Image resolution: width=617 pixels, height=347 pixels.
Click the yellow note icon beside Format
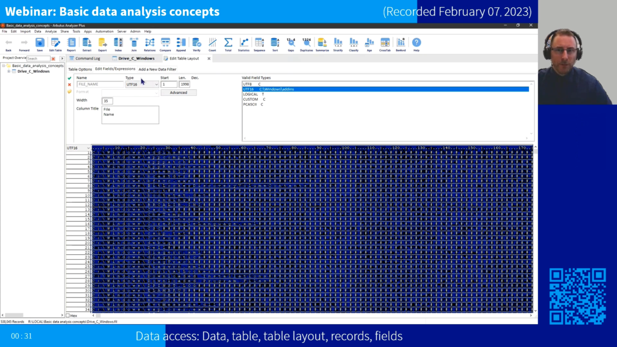70,92
